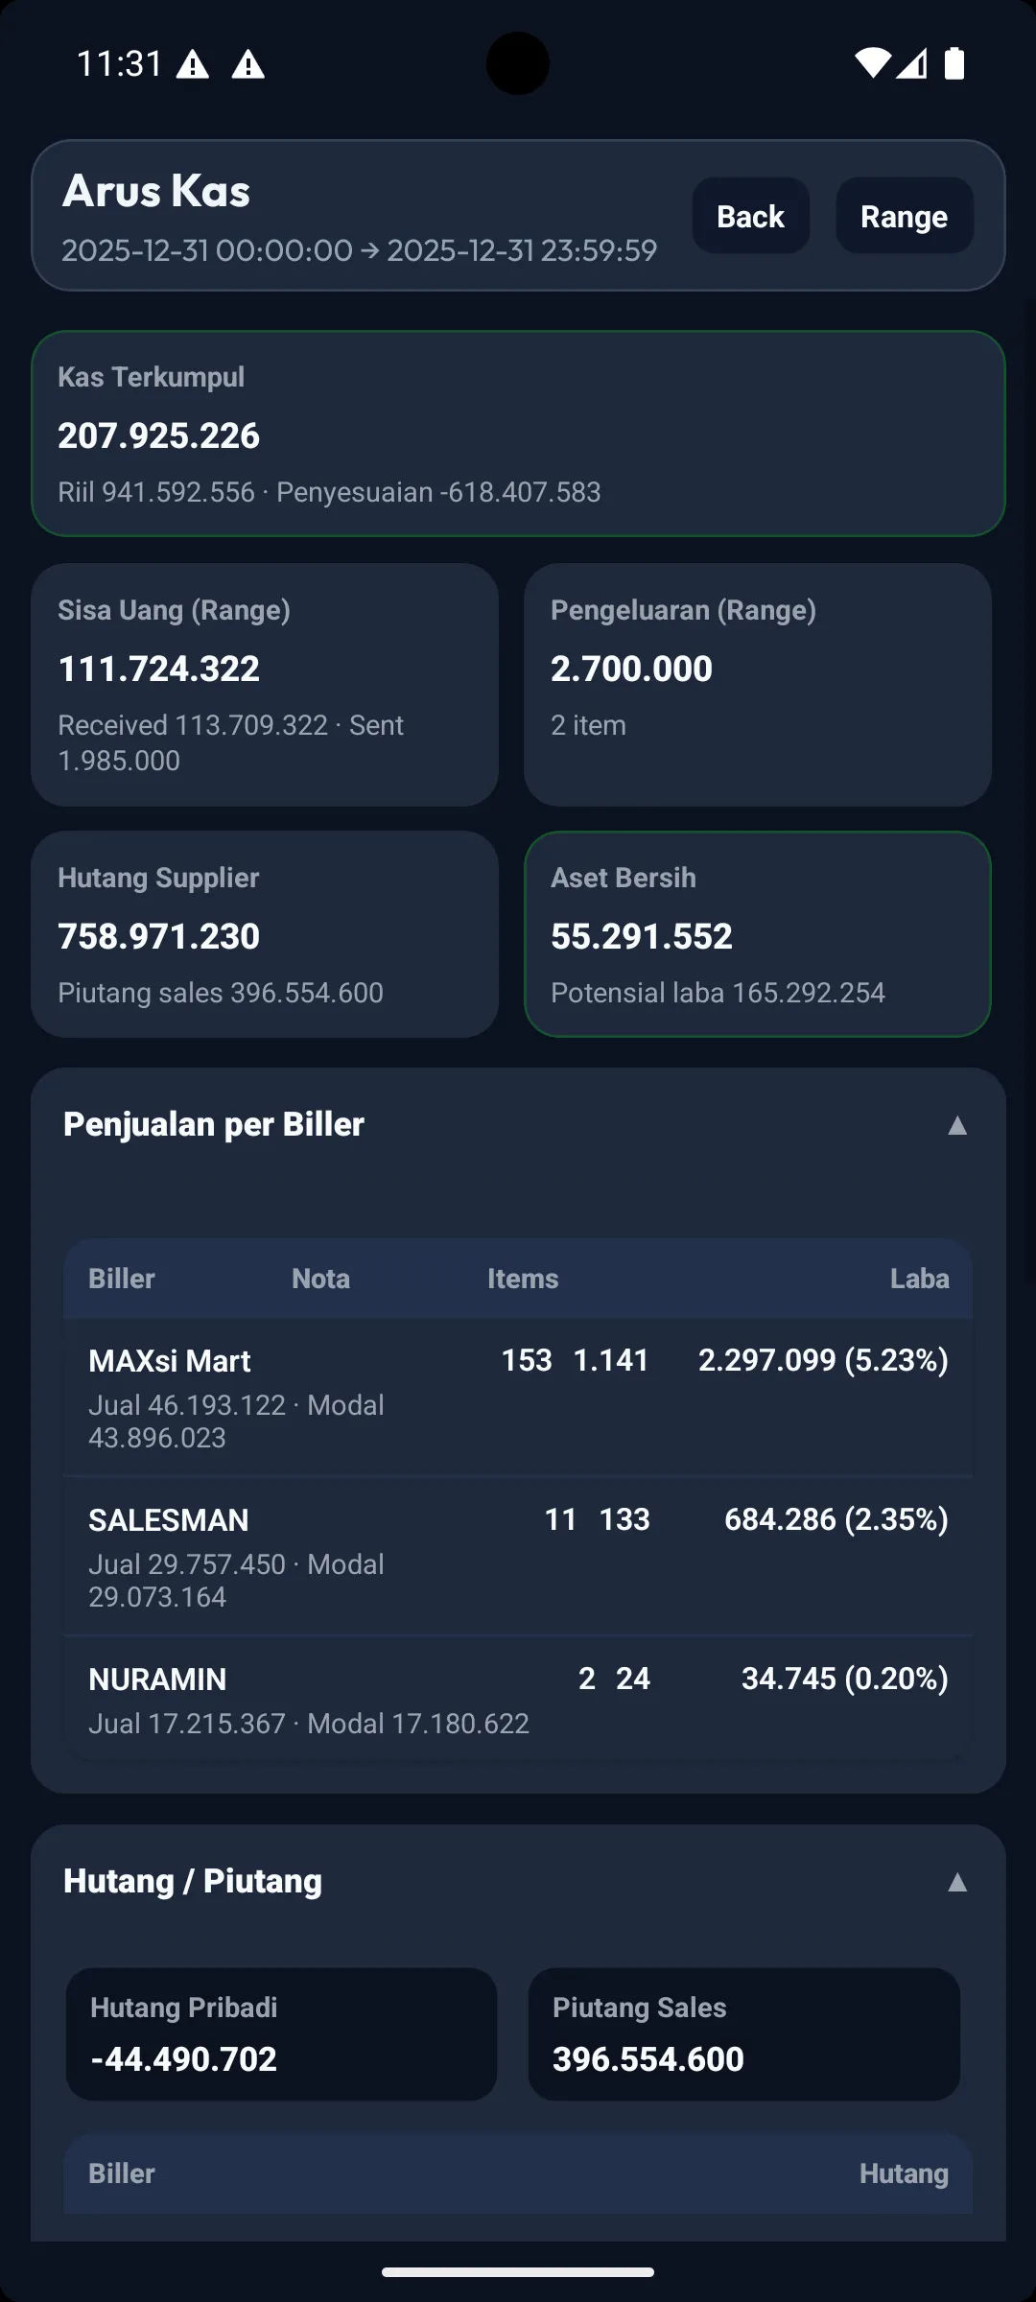Tap the Piutang Sales card
The width and height of the screenshot is (1036, 2302).
[743, 2033]
